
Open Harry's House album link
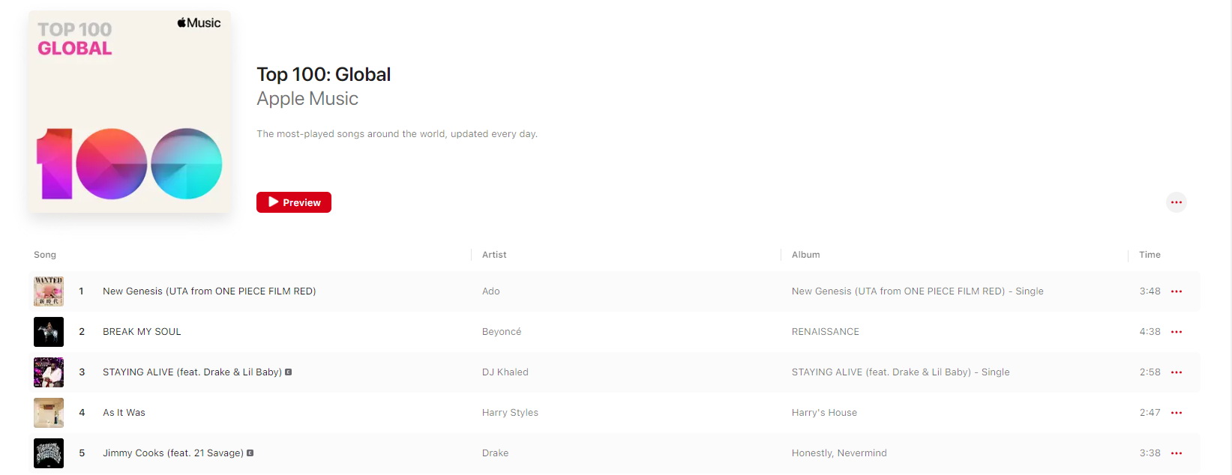click(x=824, y=413)
